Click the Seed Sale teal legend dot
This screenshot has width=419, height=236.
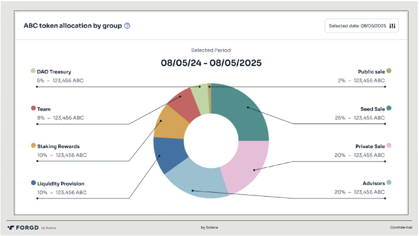389,108
